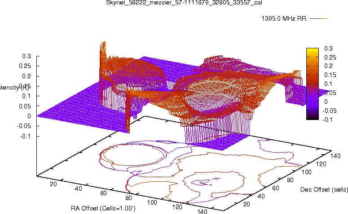
Task: Click the intensity axis tick -0.05
Action: point(24,126)
